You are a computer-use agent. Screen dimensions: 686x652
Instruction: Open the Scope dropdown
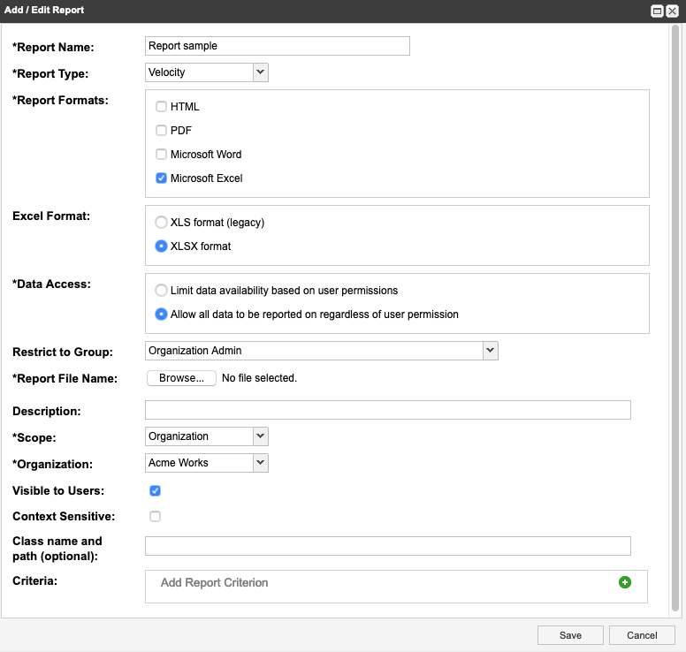tap(206, 436)
